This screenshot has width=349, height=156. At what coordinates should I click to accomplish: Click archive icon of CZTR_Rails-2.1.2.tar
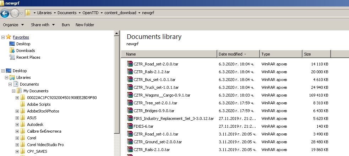point(130,72)
